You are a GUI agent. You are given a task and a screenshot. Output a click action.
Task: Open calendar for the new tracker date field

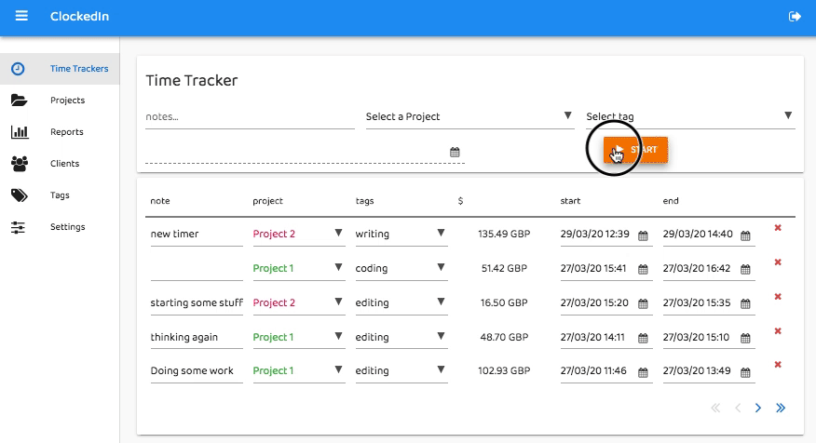[x=455, y=152]
